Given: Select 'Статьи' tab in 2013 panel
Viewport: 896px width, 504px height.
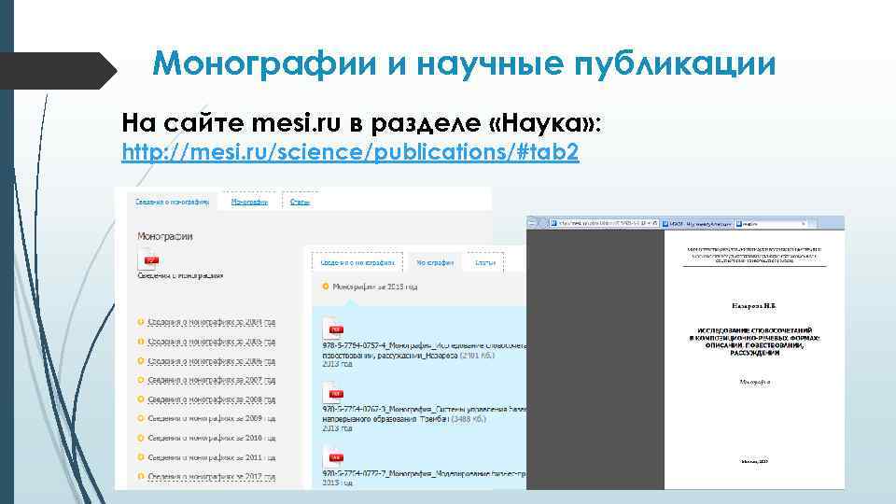Looking at the screenshot, I should pos(485,263).
